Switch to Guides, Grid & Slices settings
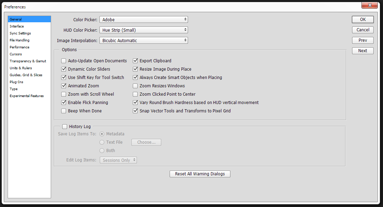This screenshot has width=383, height=207. [26, 75]
